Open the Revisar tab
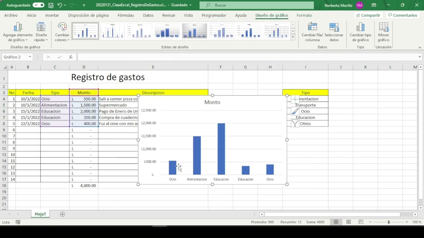Image resolution: width=424 pixels, height=238 pixels. coord(169,15)
